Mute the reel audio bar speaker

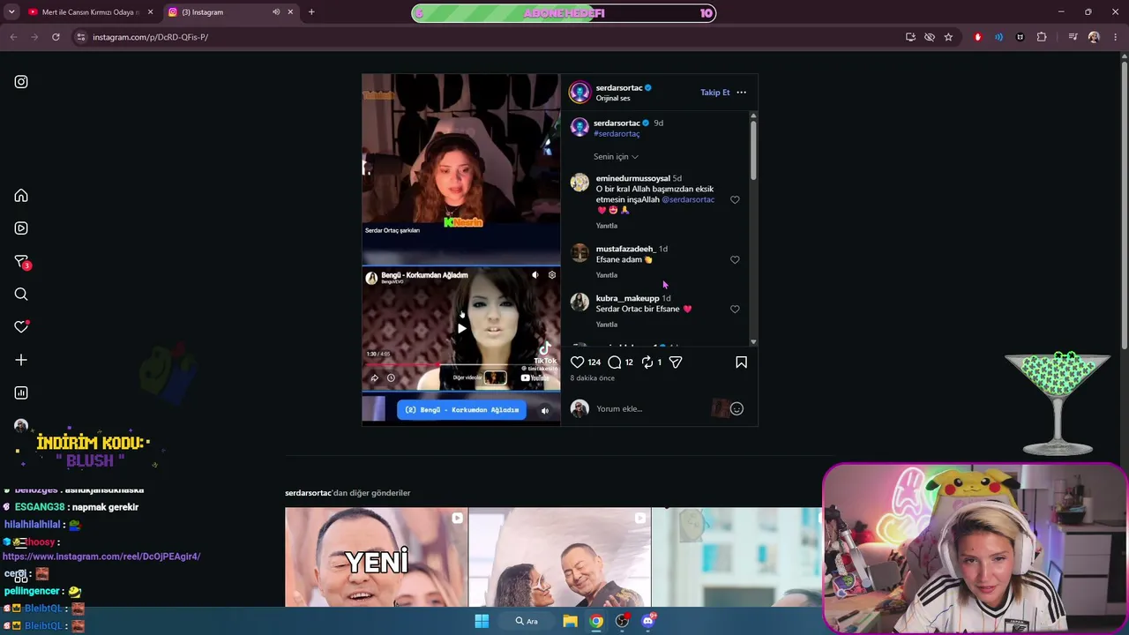[544, 411]
